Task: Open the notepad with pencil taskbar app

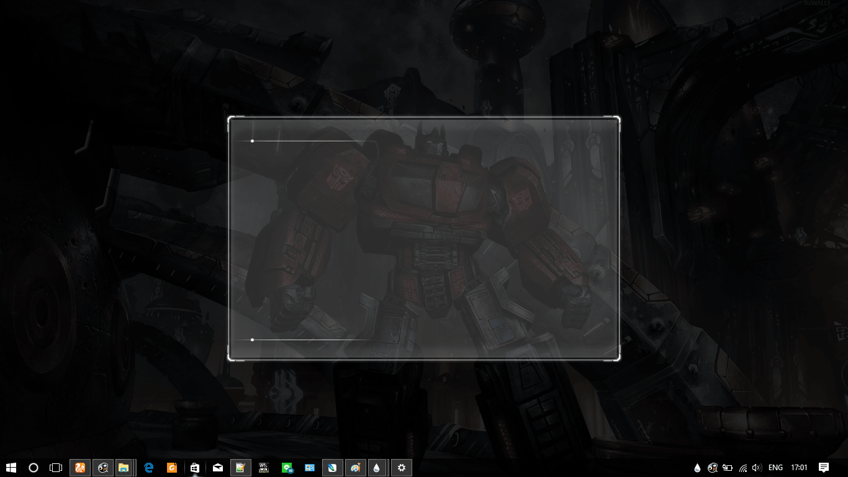Action: coord(240,468)
